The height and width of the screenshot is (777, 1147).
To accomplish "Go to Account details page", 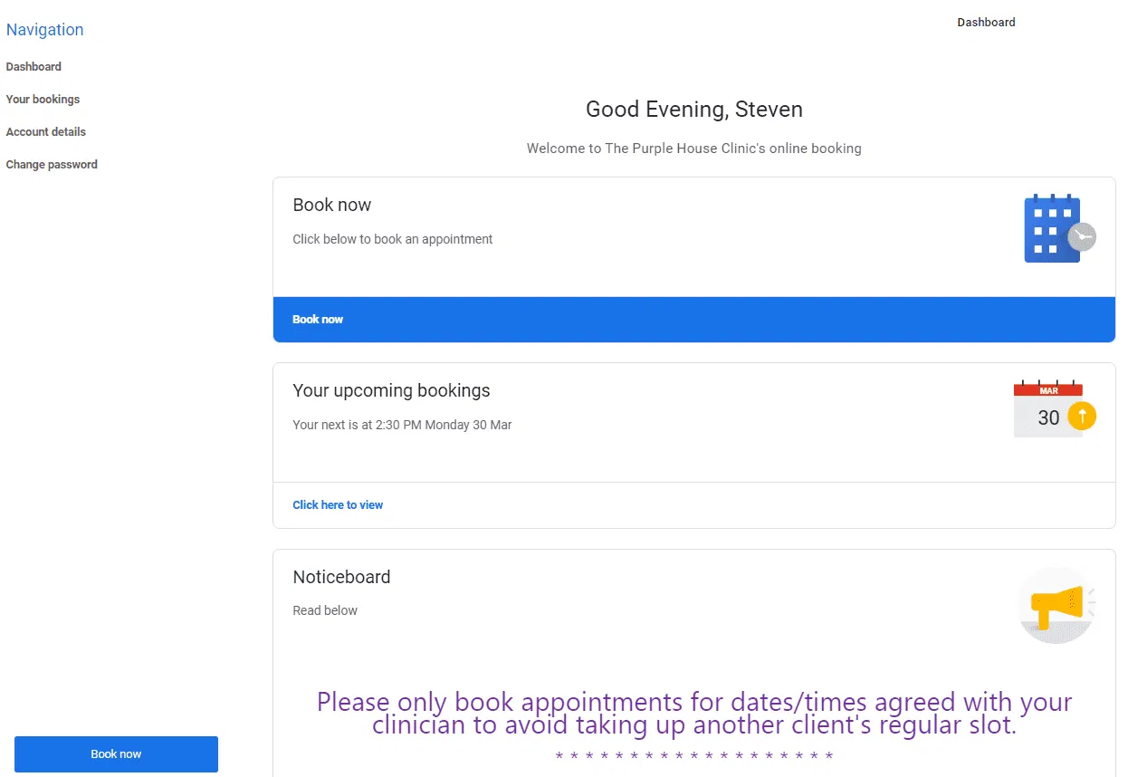I will (x=45, y=132).
